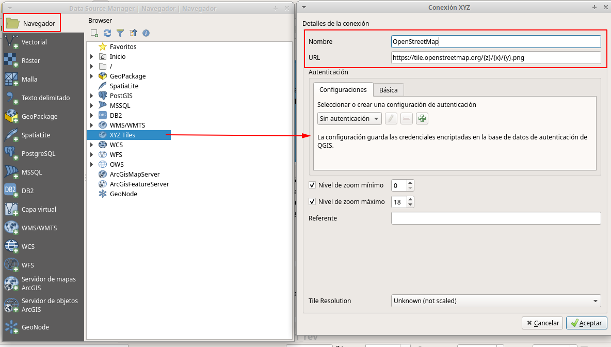Click the Cancelar button

(542, 323)
